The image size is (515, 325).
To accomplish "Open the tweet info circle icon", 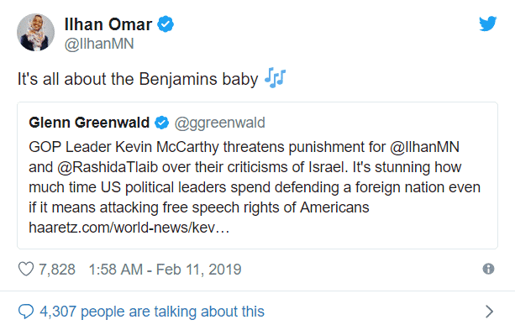I will [488, 269].
